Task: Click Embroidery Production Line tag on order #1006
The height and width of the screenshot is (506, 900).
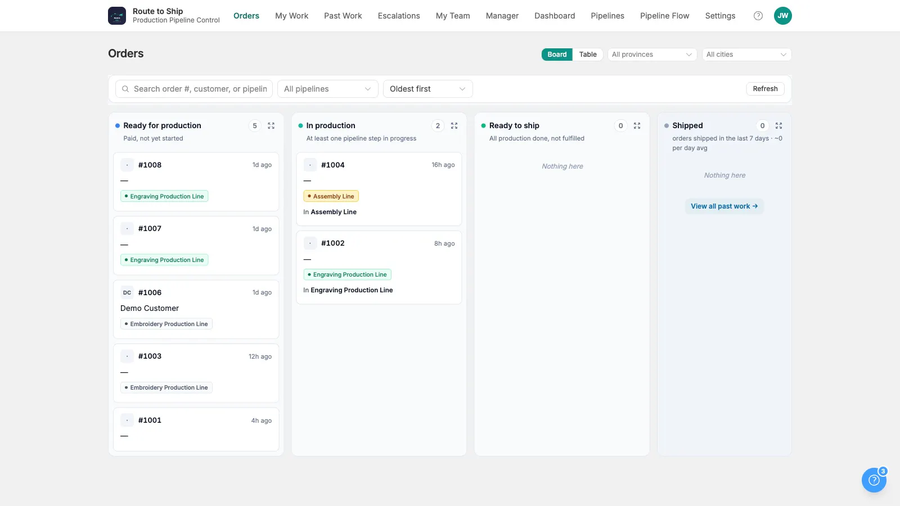Action: pyautogui.click(x=166, y=324)
